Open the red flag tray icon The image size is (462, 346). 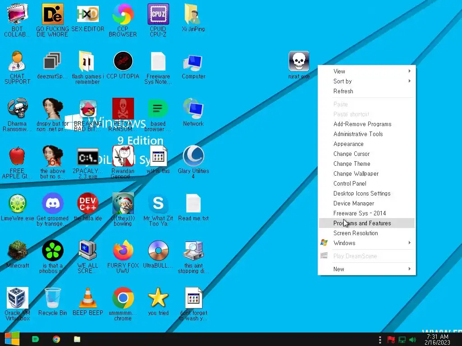click(x=391, y=340)
